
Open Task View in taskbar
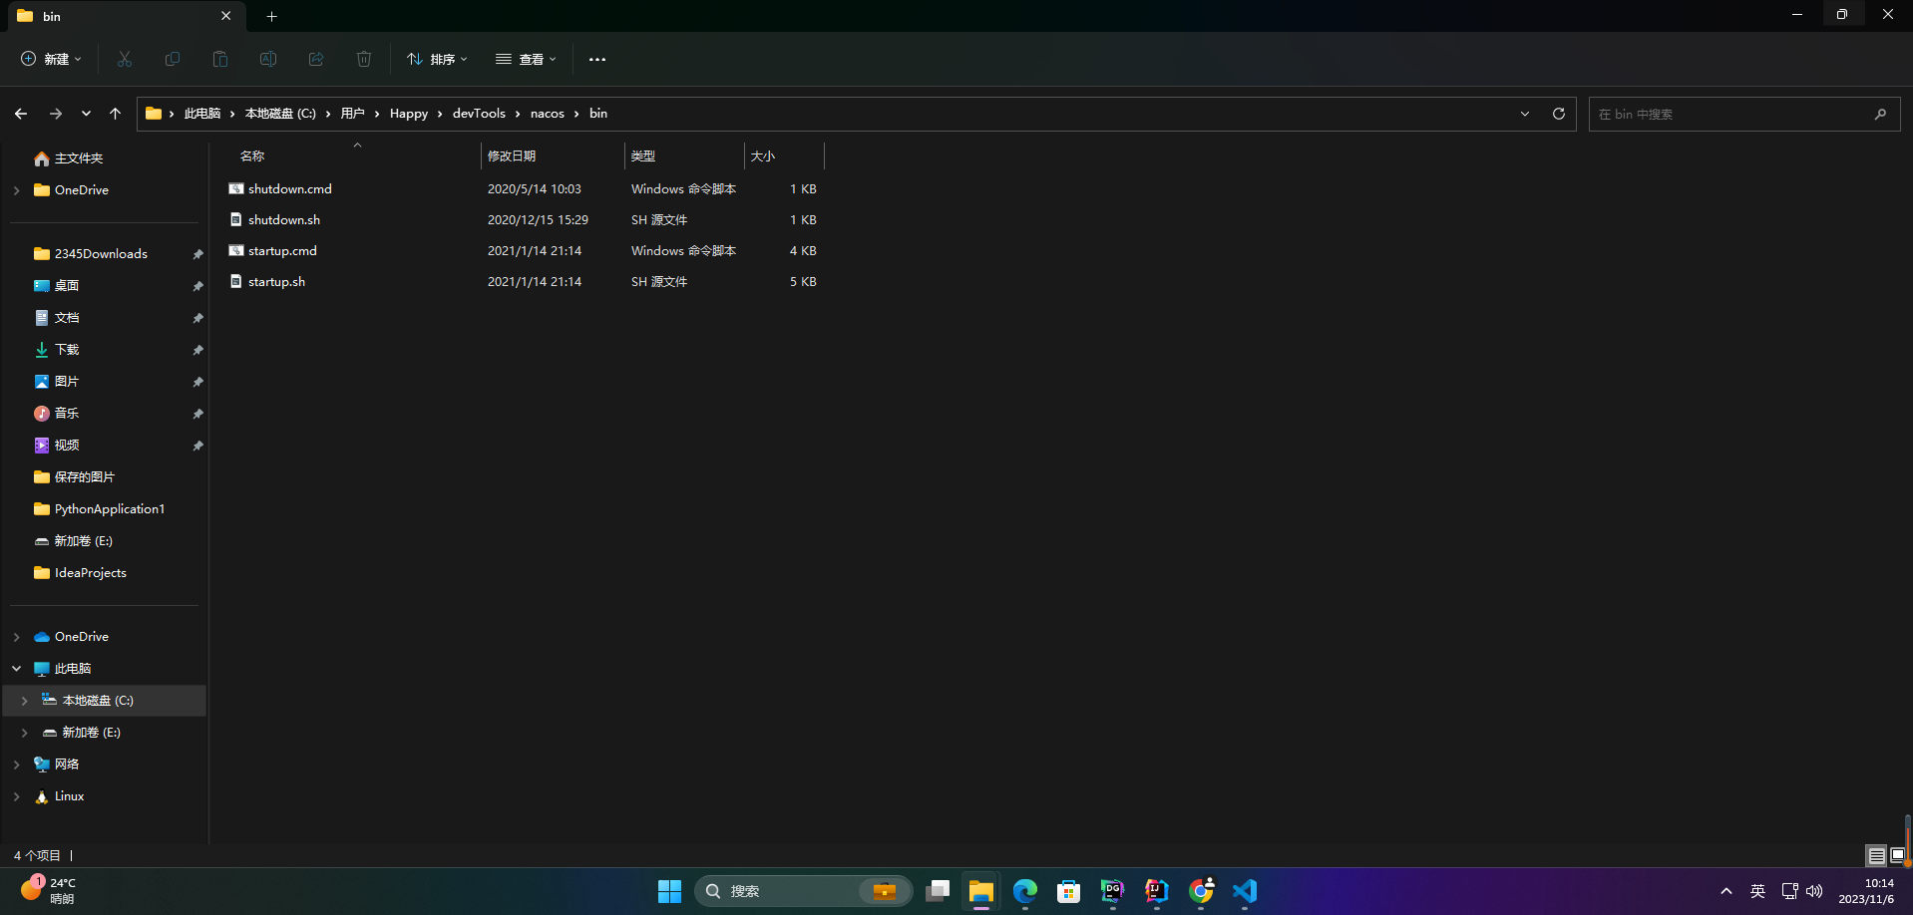(938, 891)
